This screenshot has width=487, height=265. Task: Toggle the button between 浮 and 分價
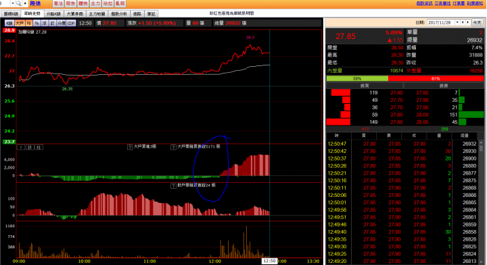pos(53,23)
